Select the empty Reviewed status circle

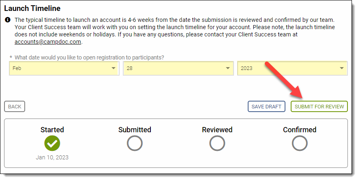click(217, 143)
